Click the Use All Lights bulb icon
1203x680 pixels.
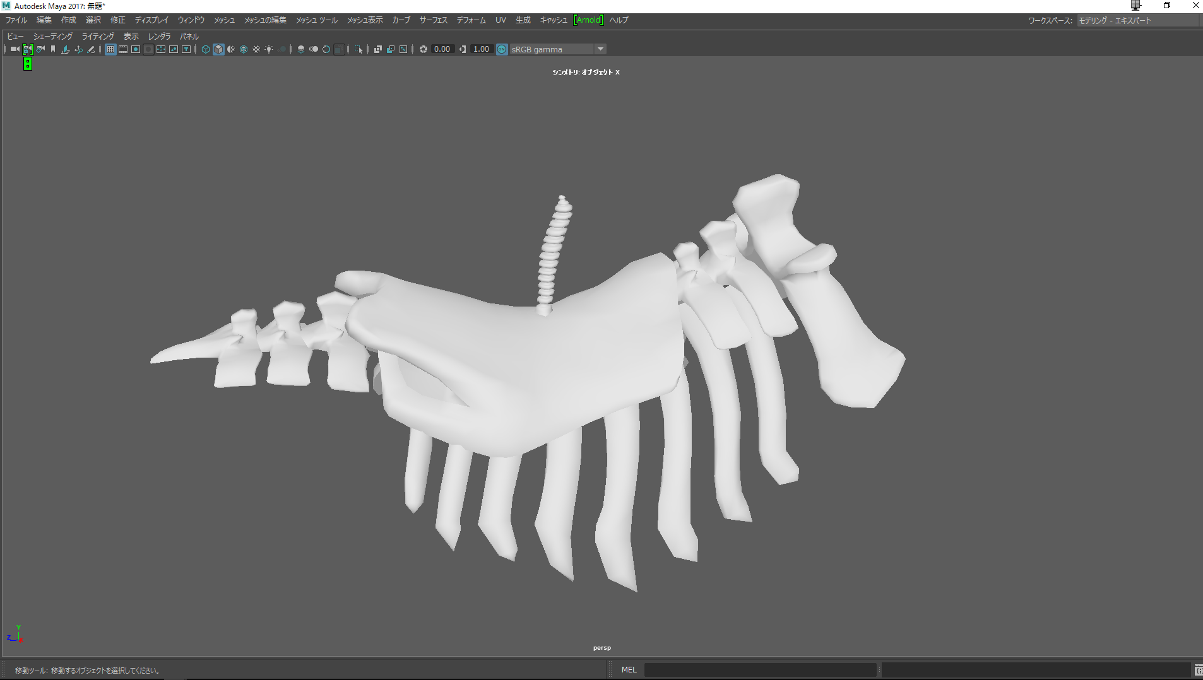coord(269,49)
